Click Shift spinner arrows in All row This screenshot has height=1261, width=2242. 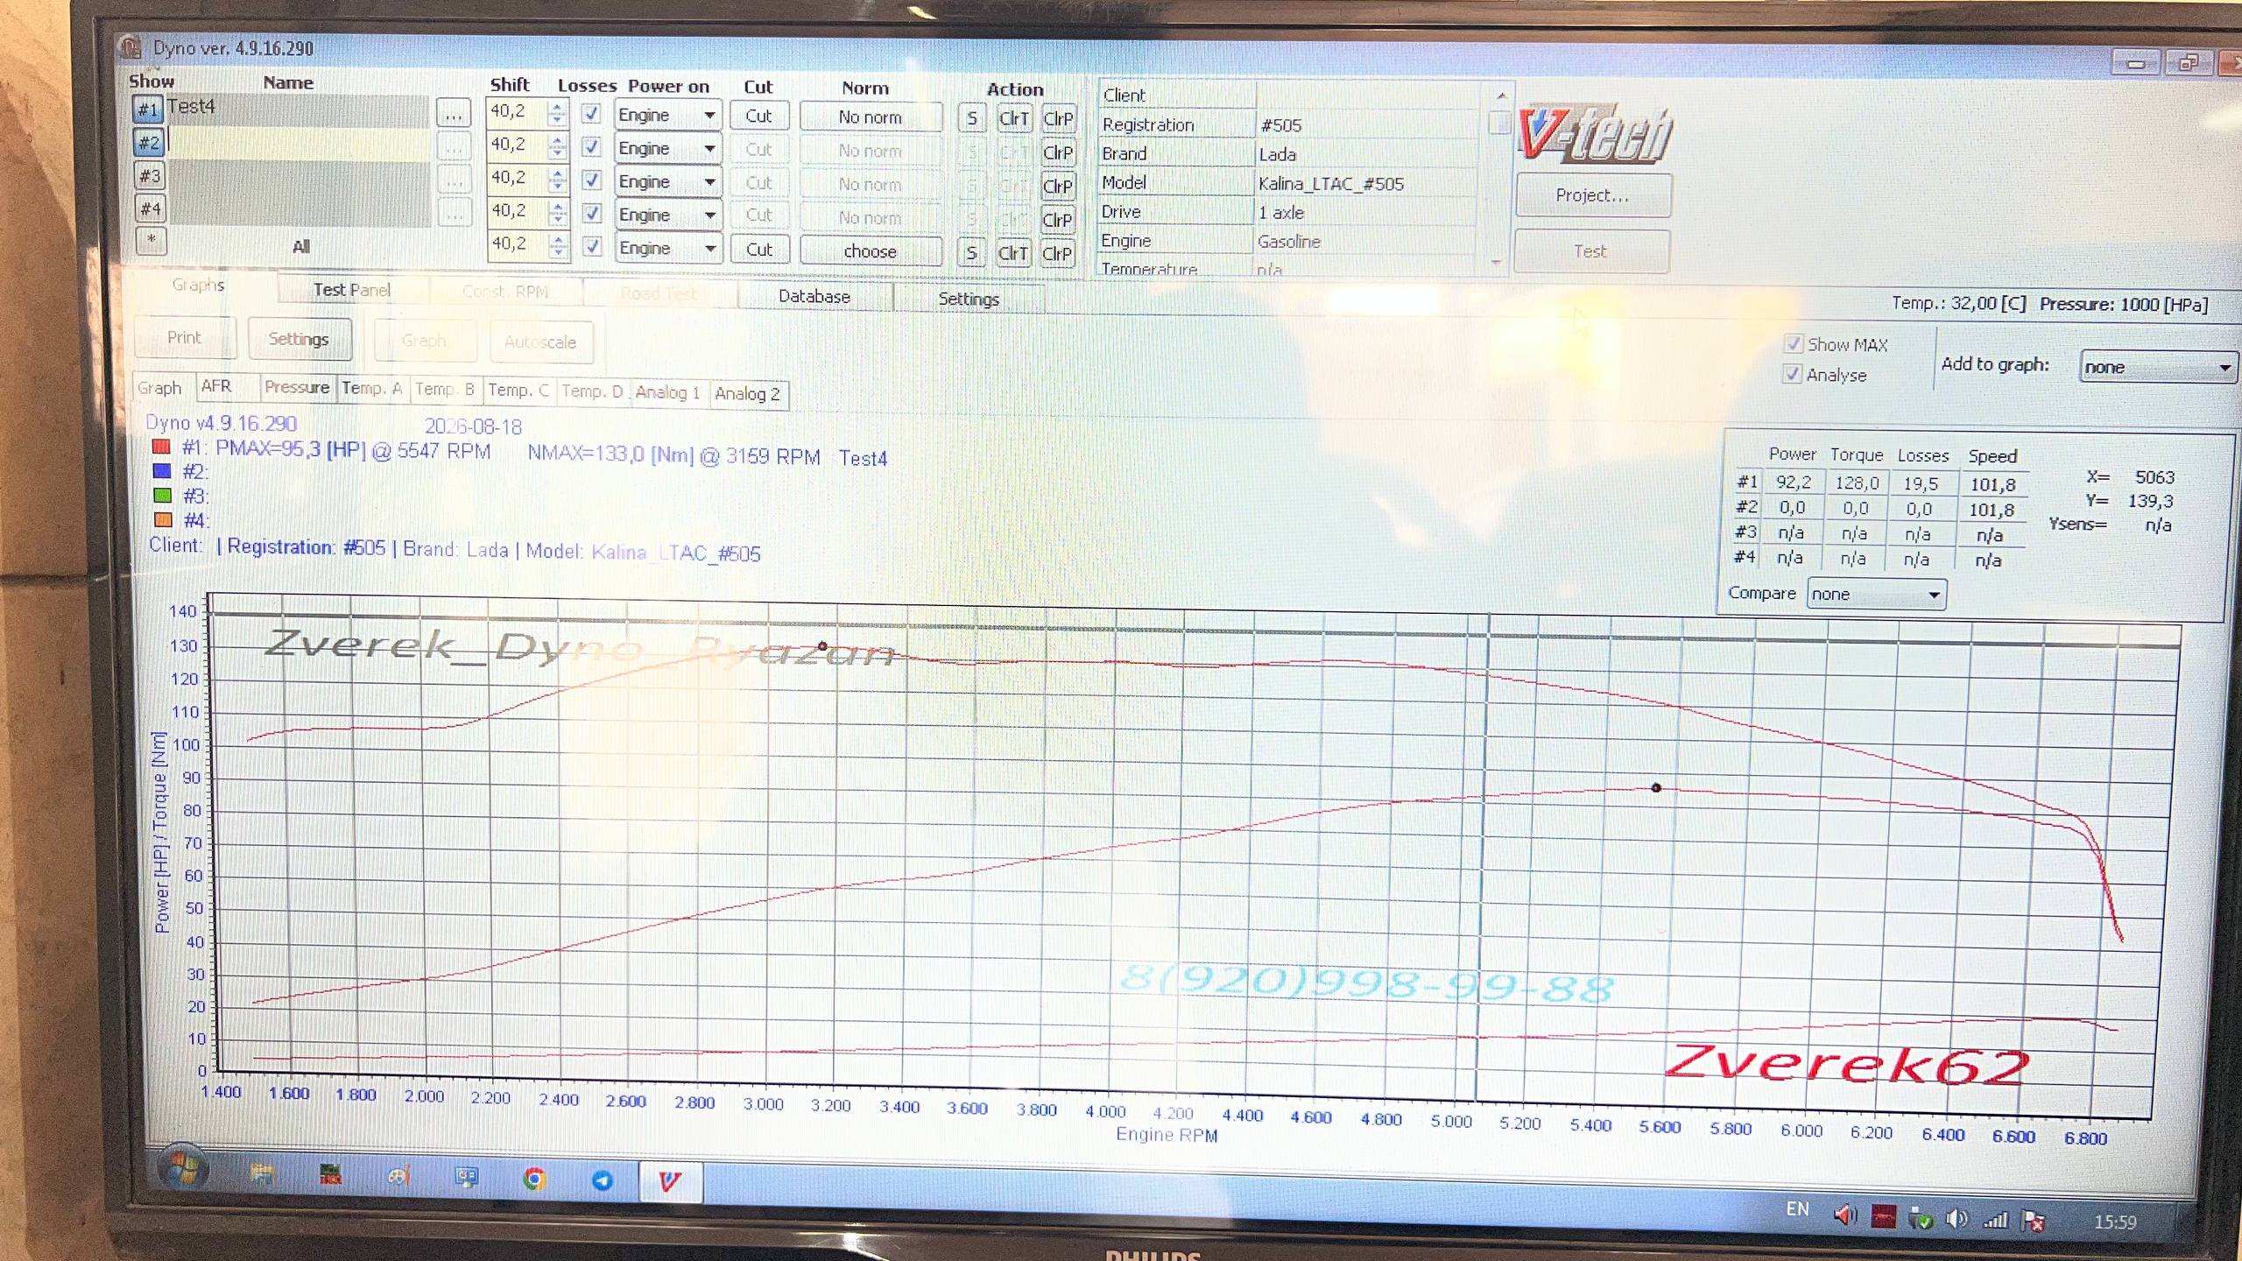[x=558, y=245]
